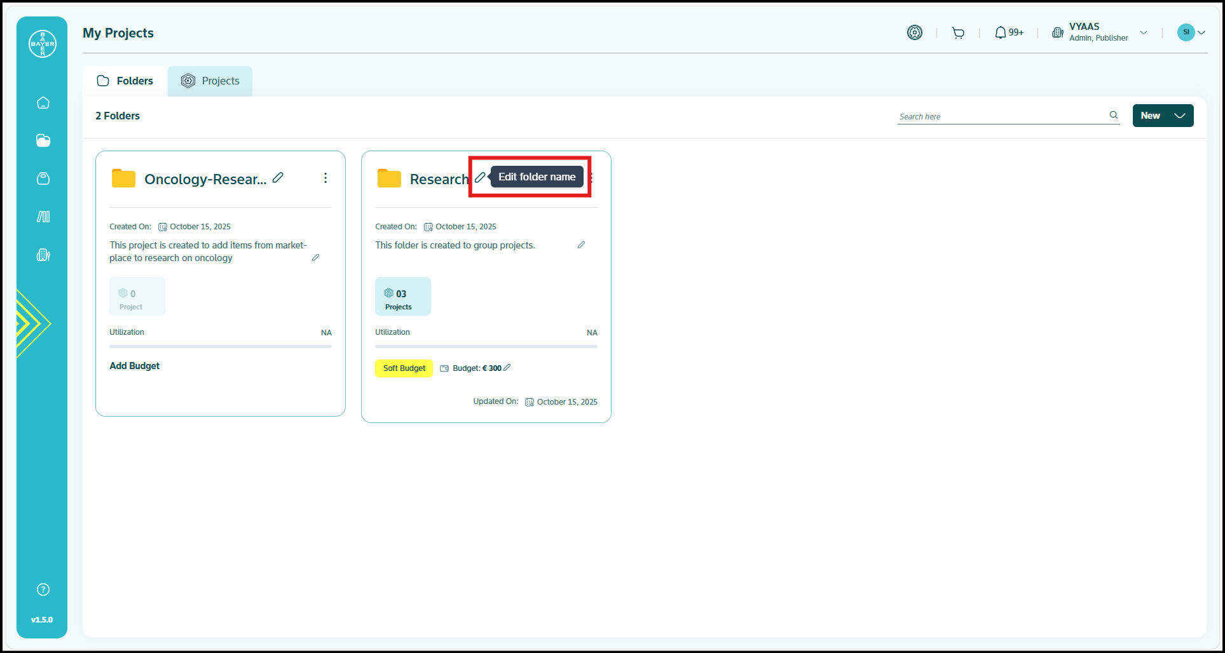
Task: Switch to the Projects tab
Action: (210, 81)
